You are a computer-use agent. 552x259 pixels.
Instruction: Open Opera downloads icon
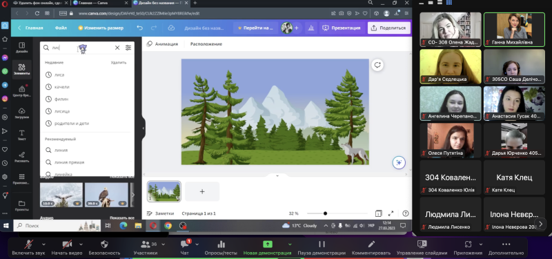[x=397, y=13]
